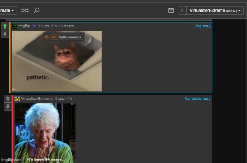Delete the VirtualizerExtreme comment
Screen dimensions: 247x163
click(x=196, y=99)
